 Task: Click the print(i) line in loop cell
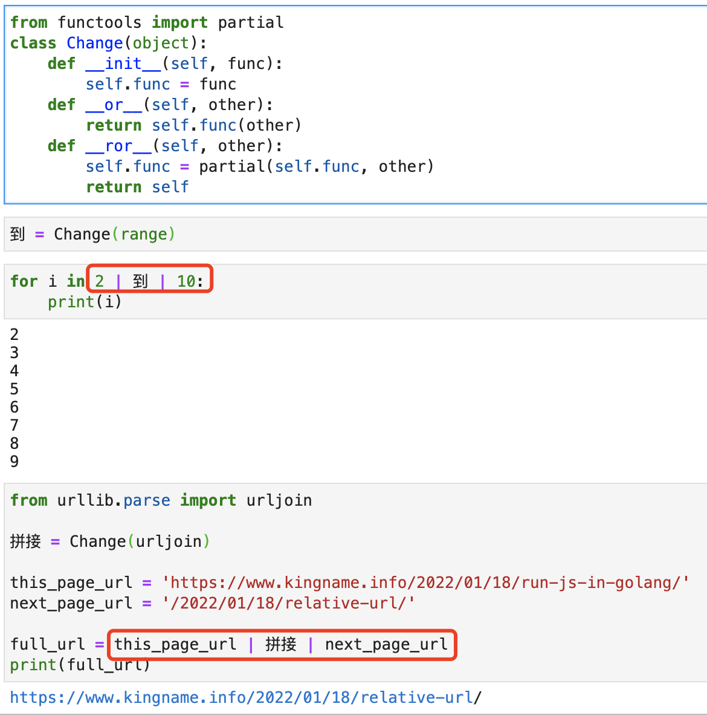85,301
